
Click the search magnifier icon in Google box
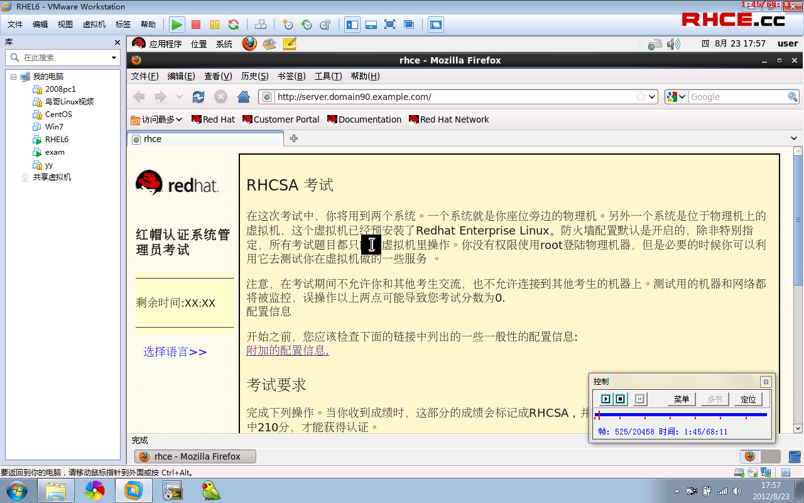(x=793, y=97)
